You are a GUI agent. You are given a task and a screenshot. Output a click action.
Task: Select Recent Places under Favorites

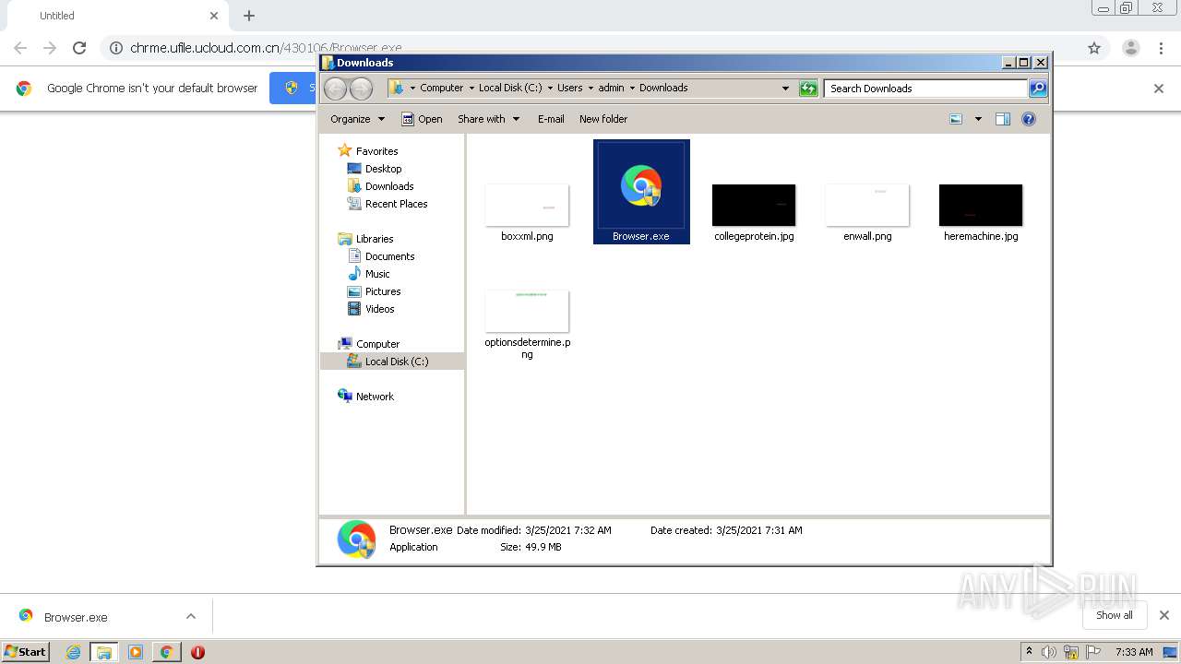396,204
